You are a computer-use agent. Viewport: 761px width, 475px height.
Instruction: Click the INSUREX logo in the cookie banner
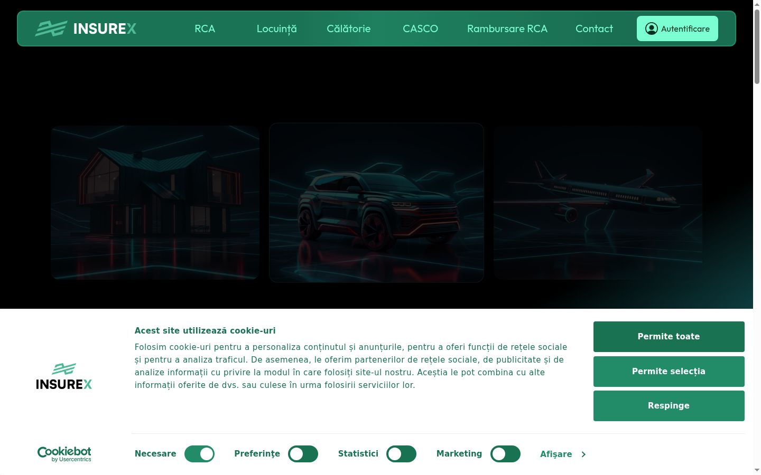tap(64, 376)
